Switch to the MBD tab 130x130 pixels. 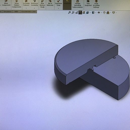pos(16,12)
